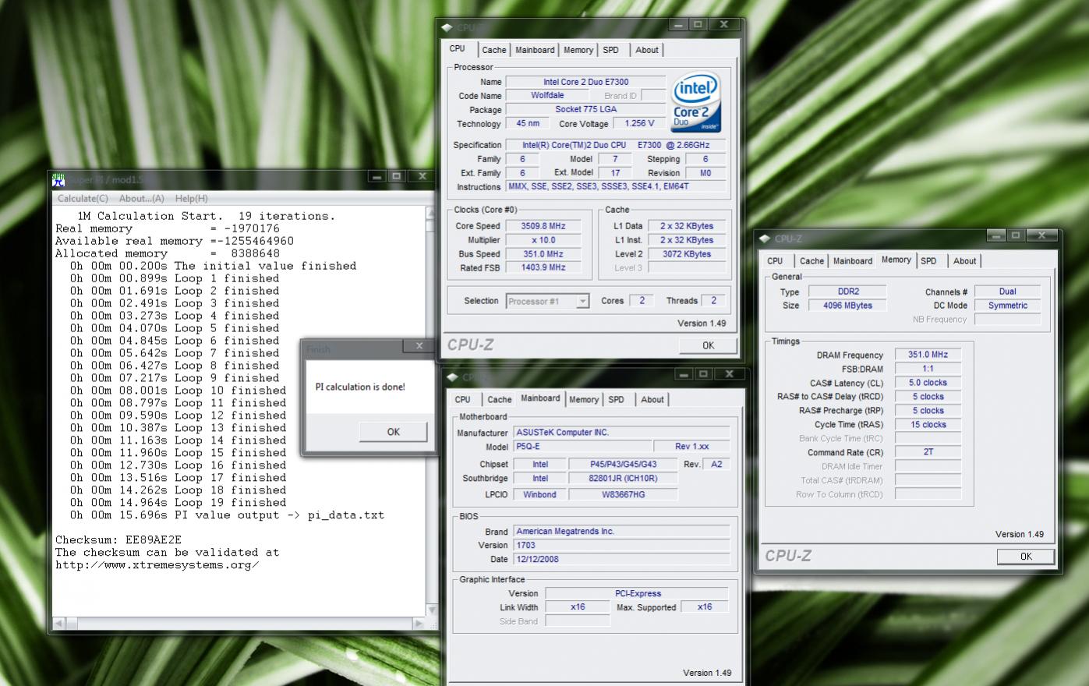Select Mainboard tab in Memory CPU-Z window
This screenshot has width=1089, height=686.
coord(853,261)
